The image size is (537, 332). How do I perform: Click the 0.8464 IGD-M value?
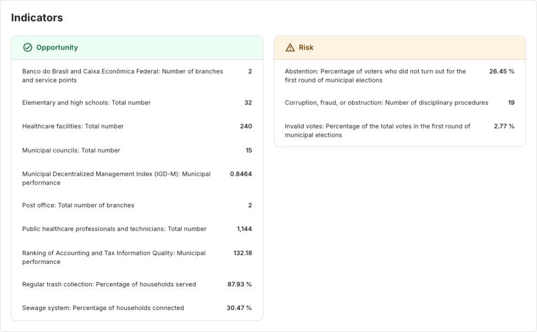coord(240,174)
